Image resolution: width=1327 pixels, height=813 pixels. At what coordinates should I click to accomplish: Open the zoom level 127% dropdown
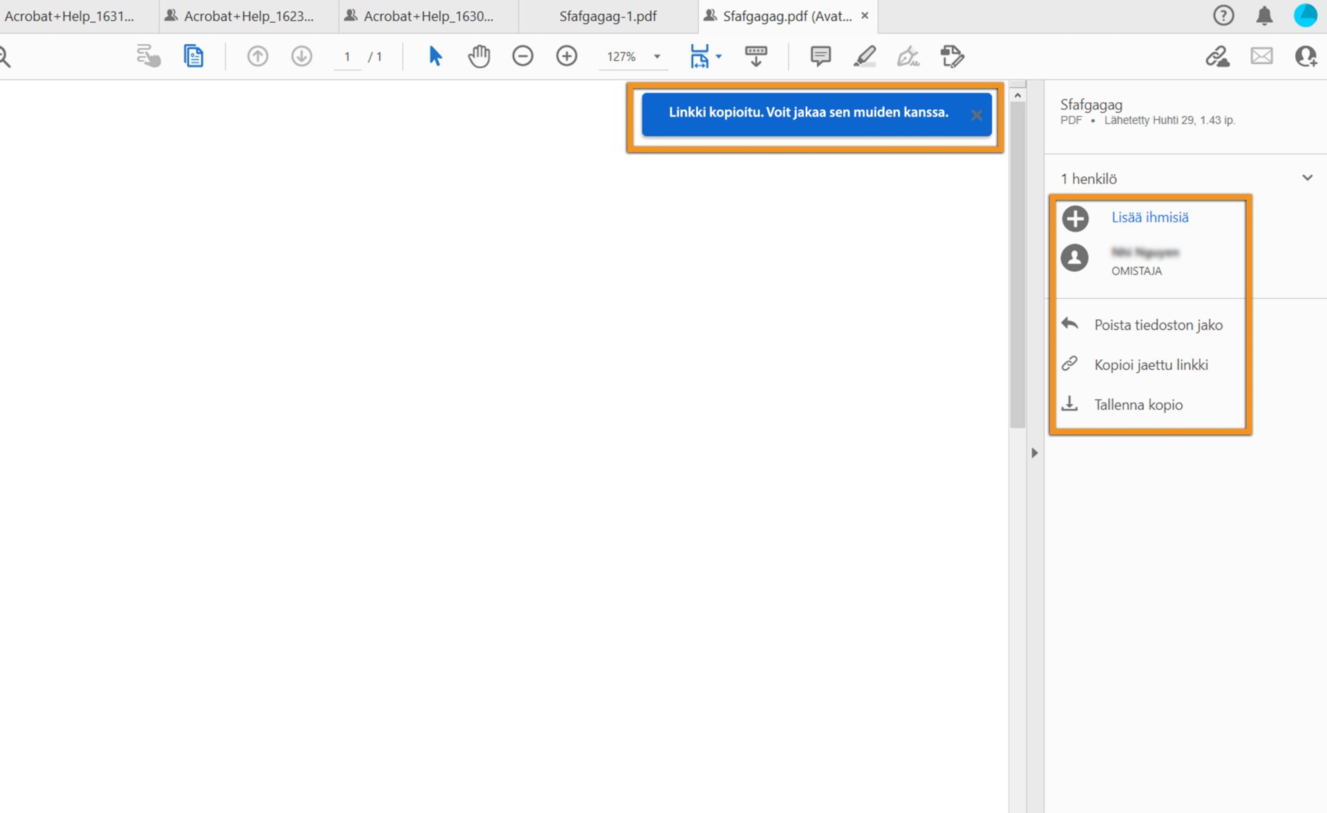(657, 57)
